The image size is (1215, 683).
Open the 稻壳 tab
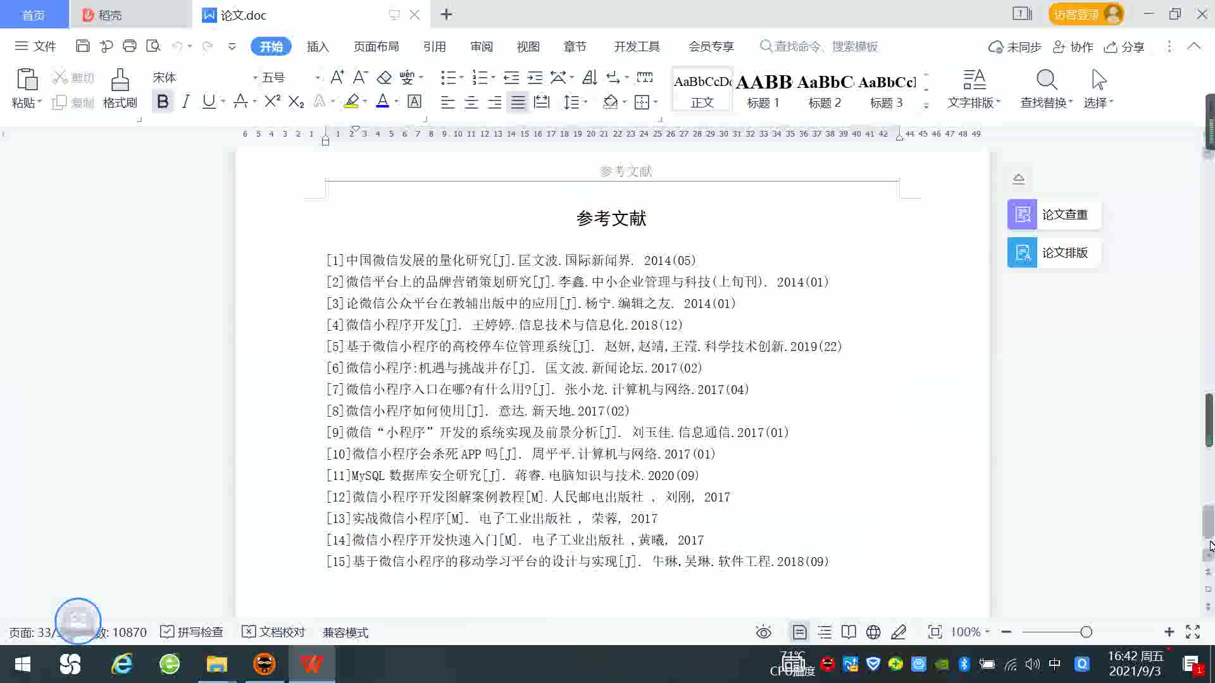coord(130,15)
